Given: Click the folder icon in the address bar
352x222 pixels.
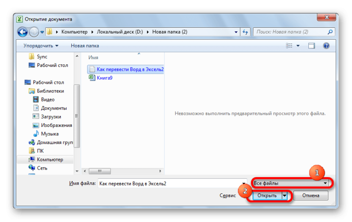Looking at the screenshot, I should pos(50,32).
